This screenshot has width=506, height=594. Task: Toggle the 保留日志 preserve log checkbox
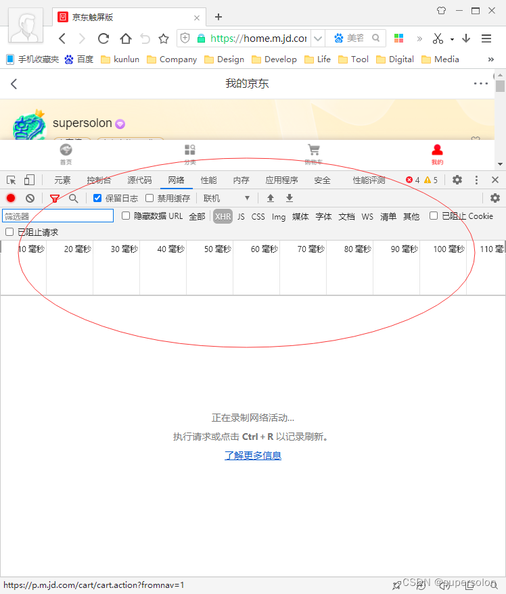click(x=97, y=198)
